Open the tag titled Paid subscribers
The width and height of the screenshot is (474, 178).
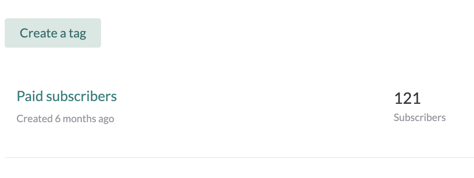tap(67, 96)
